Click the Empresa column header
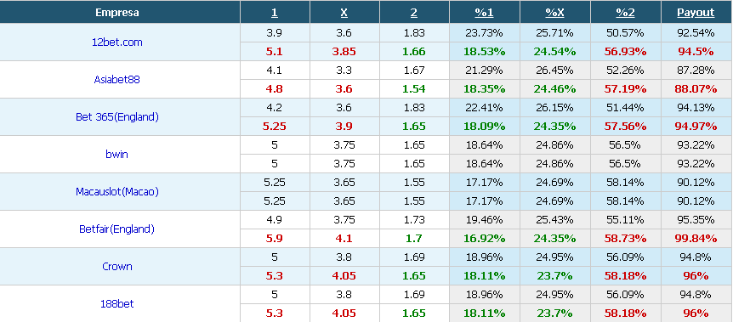733x322 pixels. coord(116,13)
